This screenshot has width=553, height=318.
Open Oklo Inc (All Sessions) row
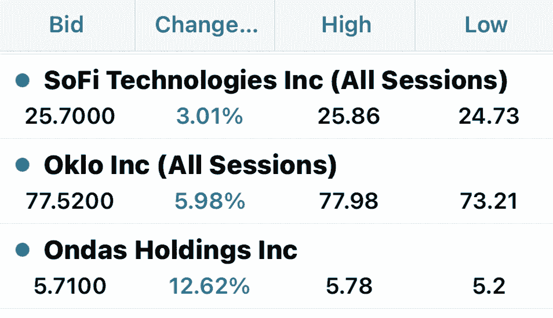(x=276, y=181)
